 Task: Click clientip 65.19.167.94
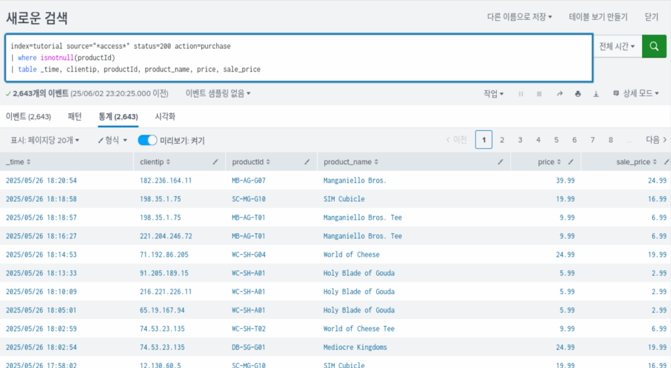pos(163,310)
